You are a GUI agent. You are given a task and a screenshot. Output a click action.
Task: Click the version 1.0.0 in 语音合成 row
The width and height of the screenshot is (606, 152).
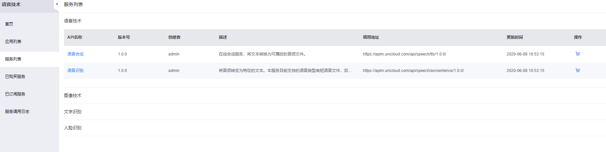[122, 54]
